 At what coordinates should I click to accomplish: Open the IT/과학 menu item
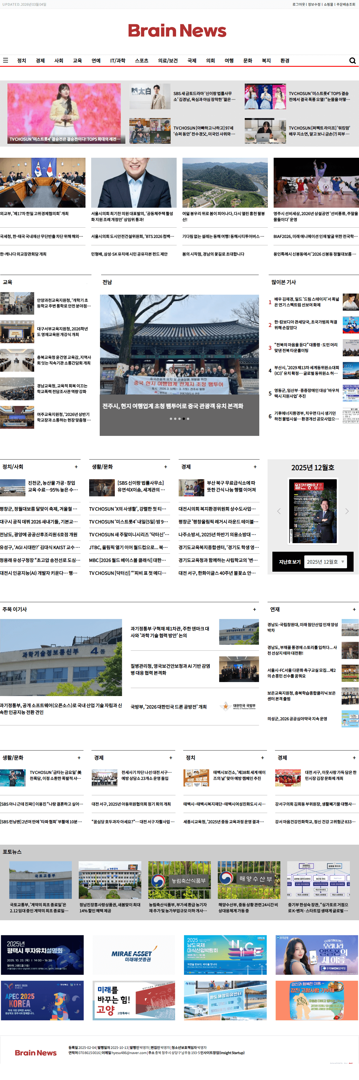tap(118, 61)
